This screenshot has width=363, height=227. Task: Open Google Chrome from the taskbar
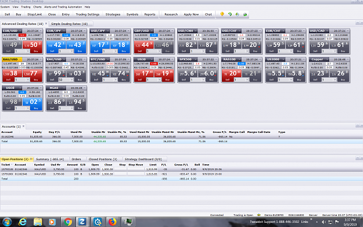tap(68, 222)
